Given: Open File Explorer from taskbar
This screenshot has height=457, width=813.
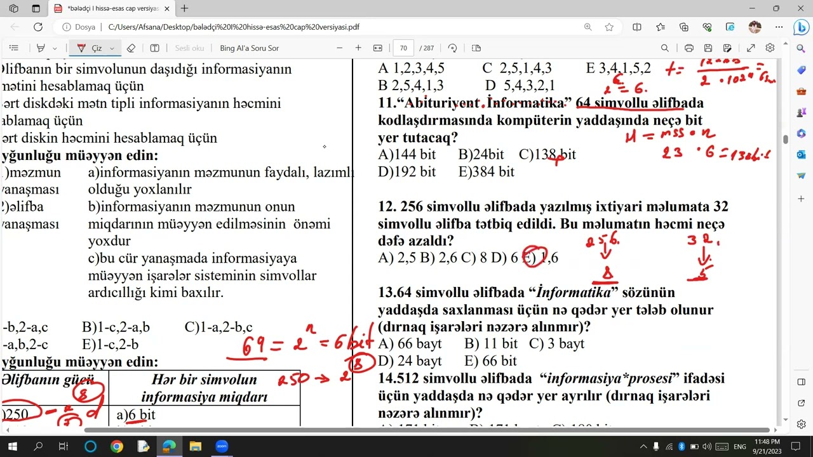Looking at the screenshot, I should (195, 446).
